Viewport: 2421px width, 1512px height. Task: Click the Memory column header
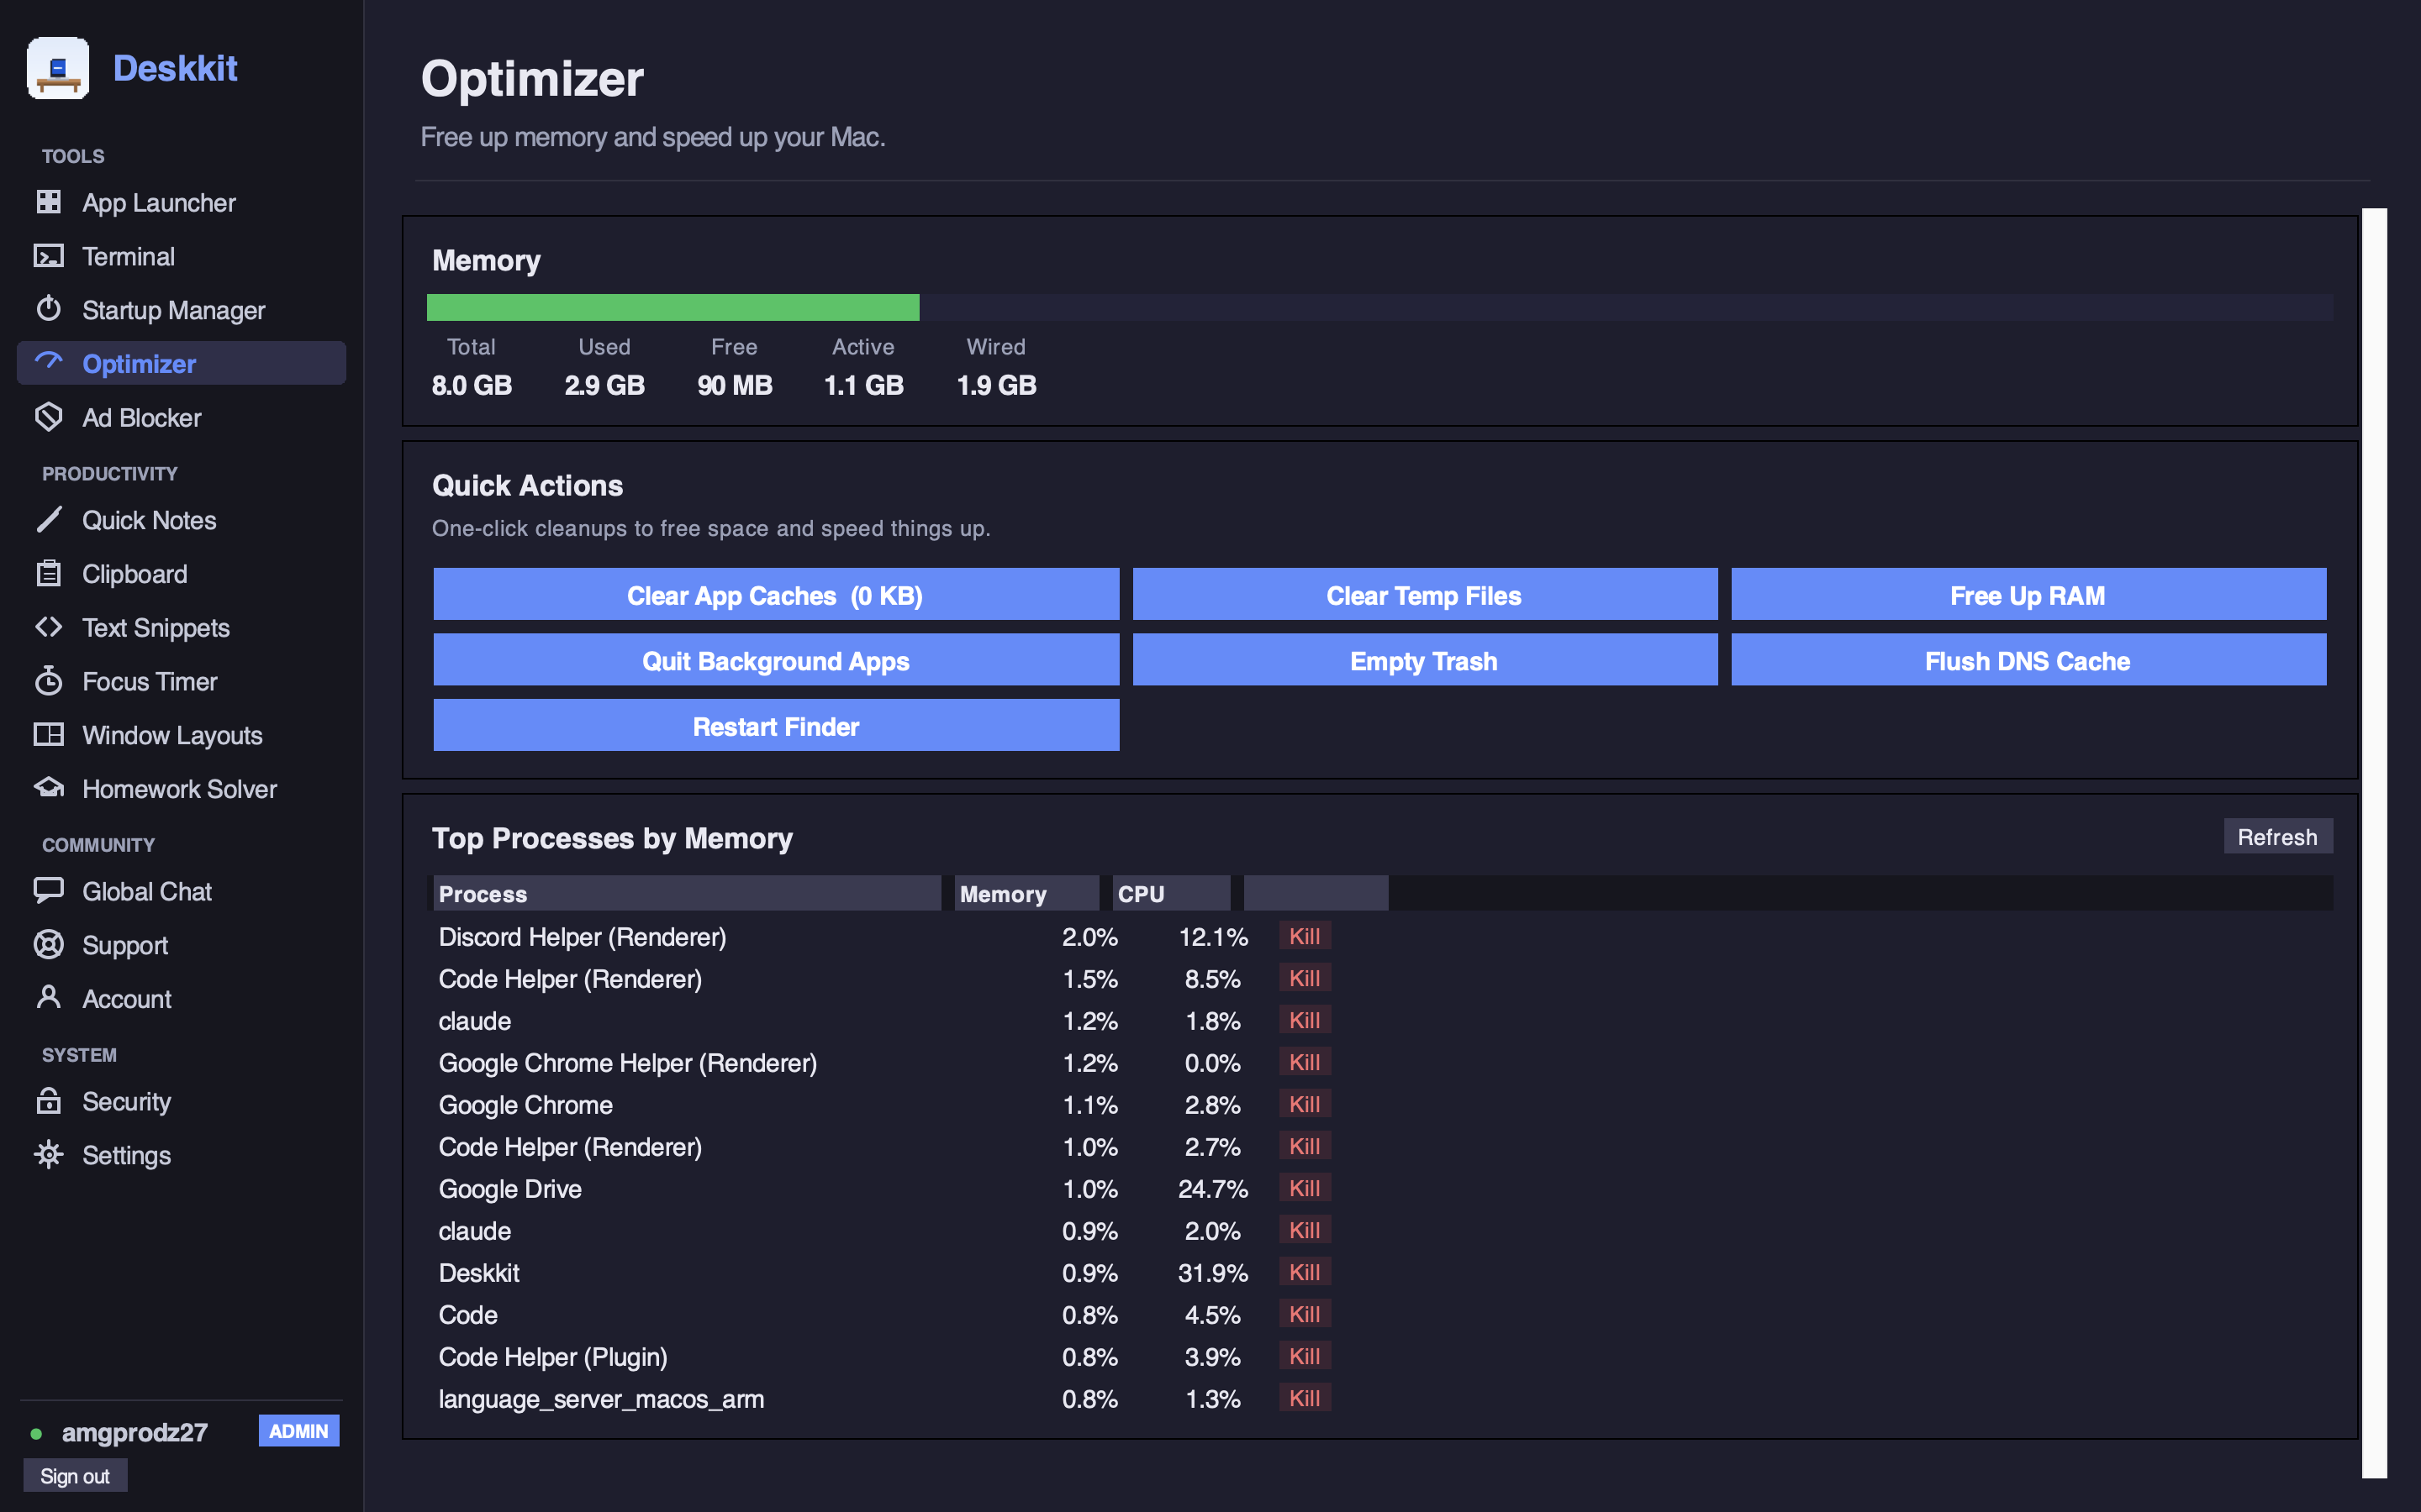[1026, 893]
